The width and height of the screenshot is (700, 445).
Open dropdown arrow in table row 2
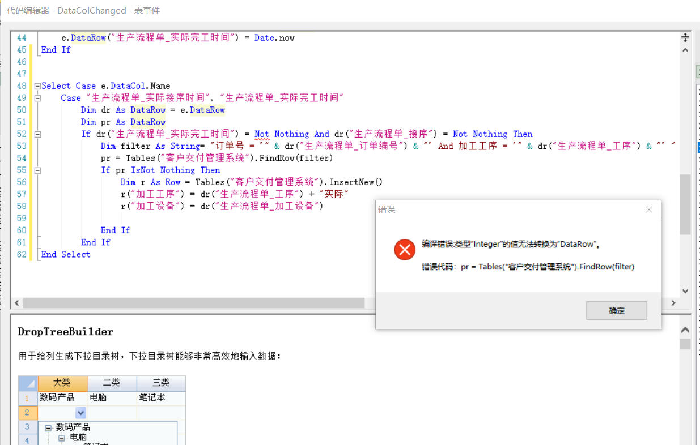coord(80,413)
